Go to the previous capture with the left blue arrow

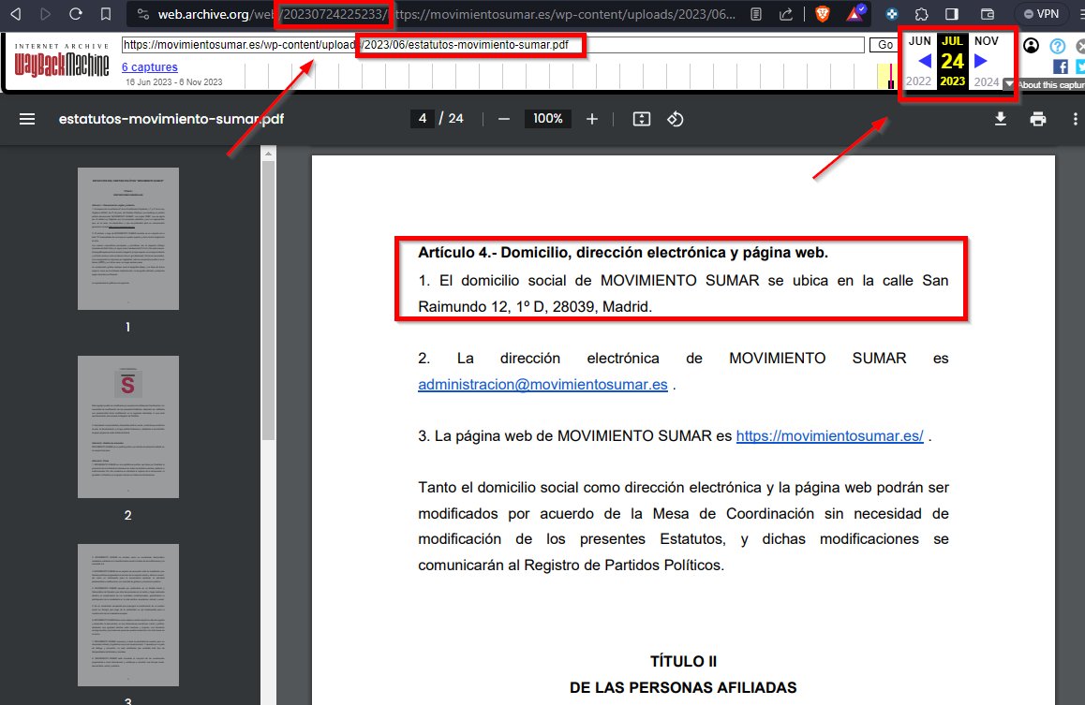[x=925, y=61]
